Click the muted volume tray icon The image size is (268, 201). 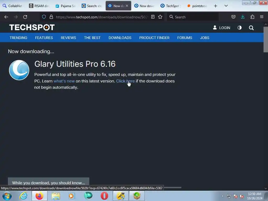[x=242, y=196]
